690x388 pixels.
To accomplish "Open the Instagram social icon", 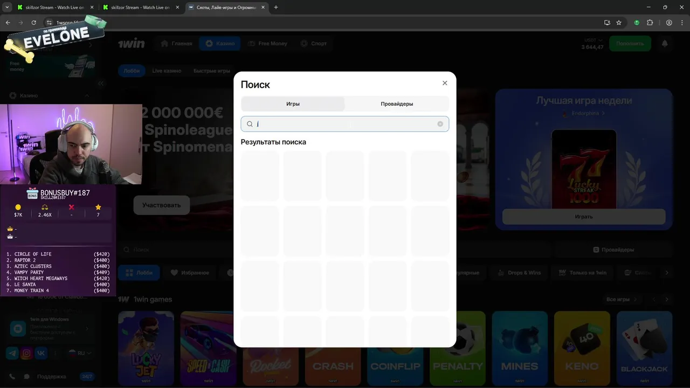I will point(26,353).
